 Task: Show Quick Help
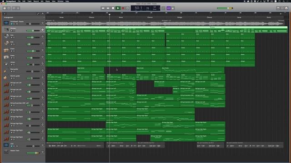tap(9, 8)
